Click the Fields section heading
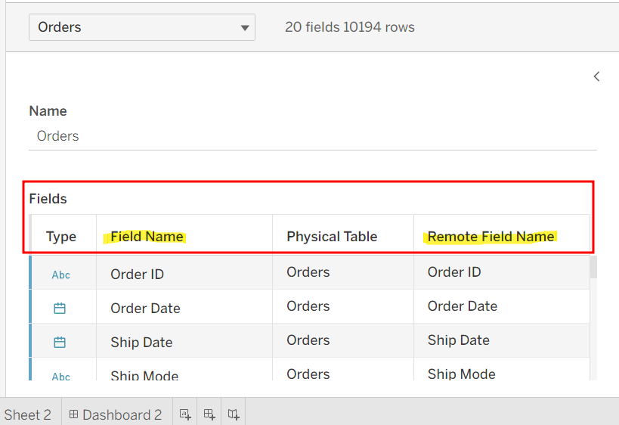This screenshot has width=619, height=425. coord(48,199)
